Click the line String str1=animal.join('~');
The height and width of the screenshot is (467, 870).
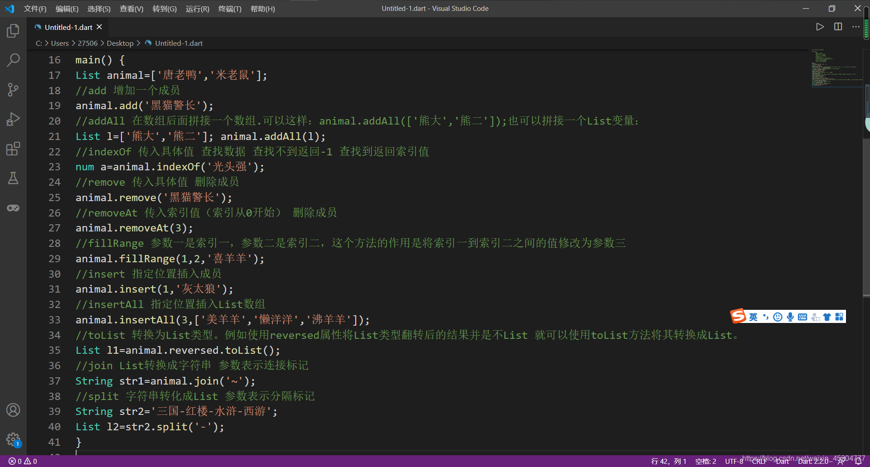165,381
